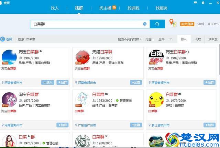The height and width of the screenshot is (148, 220).
Task: Open group title 天猫白菜群
Action: point(102,52)
